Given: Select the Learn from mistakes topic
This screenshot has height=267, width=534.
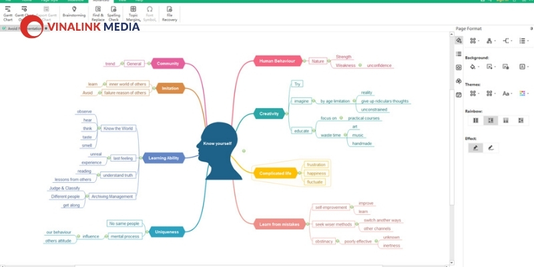Looking at the screenshot, I should tap(280, 224).
